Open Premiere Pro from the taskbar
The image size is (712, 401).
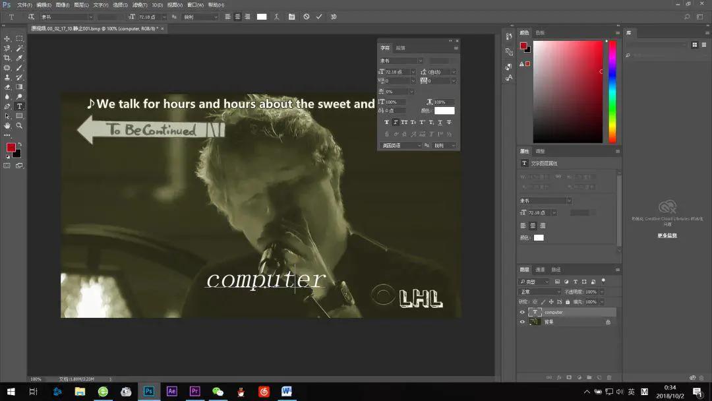coord(194,391)
